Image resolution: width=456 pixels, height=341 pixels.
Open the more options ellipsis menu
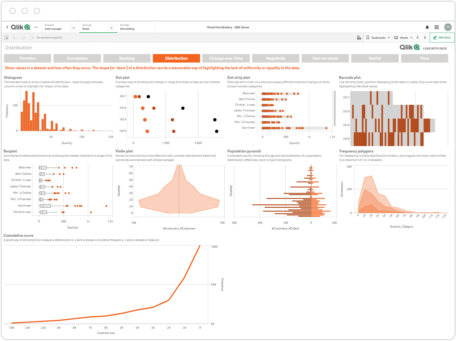36,27
